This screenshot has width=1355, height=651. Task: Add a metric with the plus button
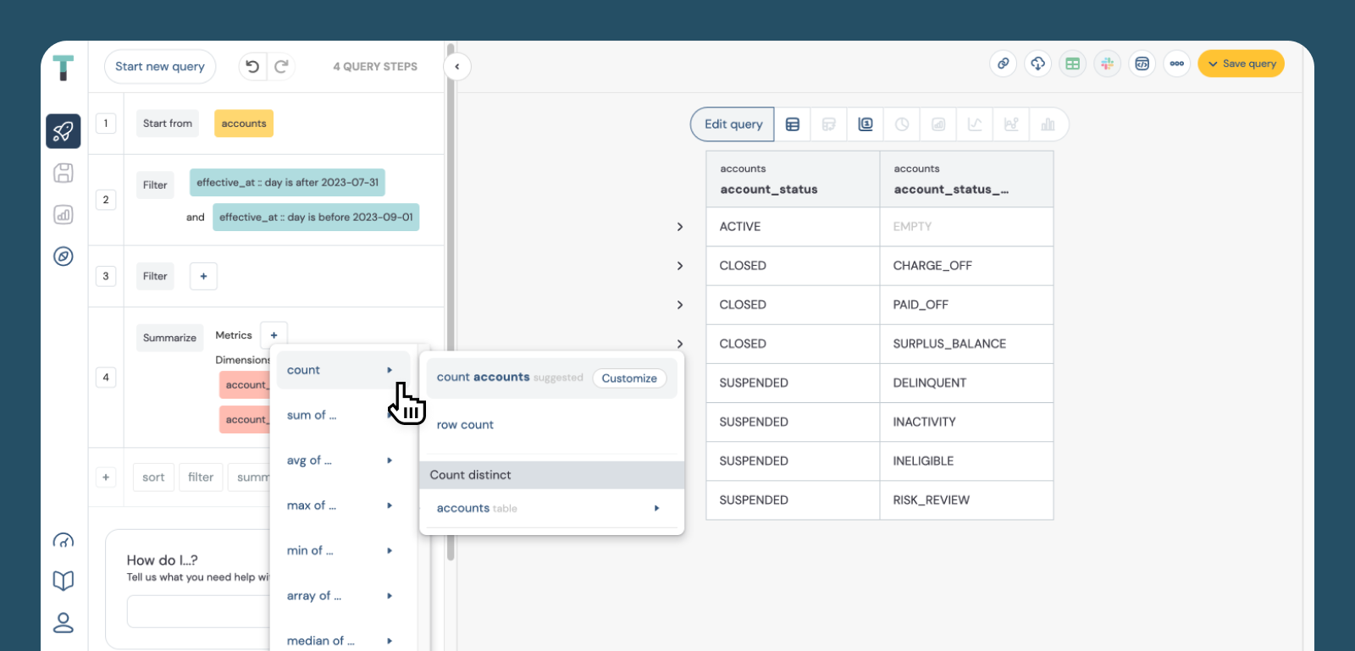click(x=274, y=335)
